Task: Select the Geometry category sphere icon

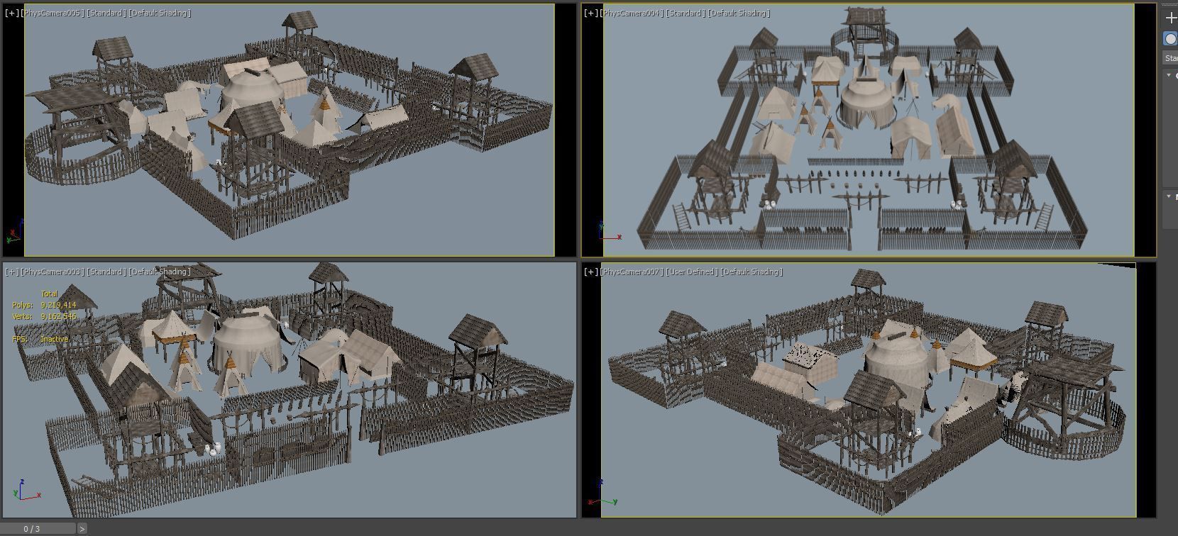Action: 1170,38
